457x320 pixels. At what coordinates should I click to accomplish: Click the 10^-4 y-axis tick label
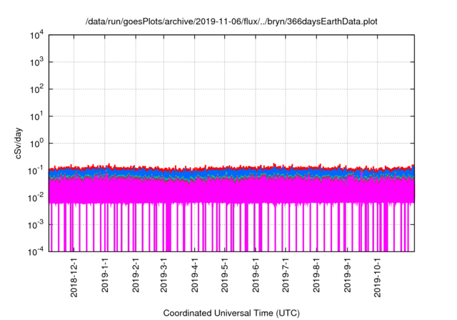pos(37,251)
